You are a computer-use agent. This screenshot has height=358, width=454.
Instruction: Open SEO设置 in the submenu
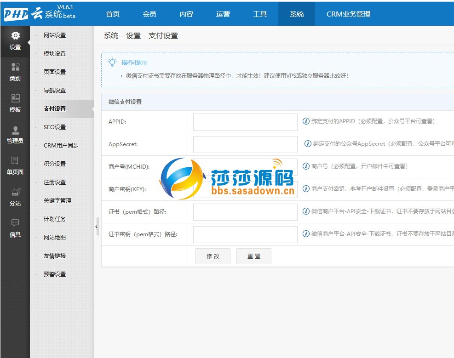[x=55, y=127]
